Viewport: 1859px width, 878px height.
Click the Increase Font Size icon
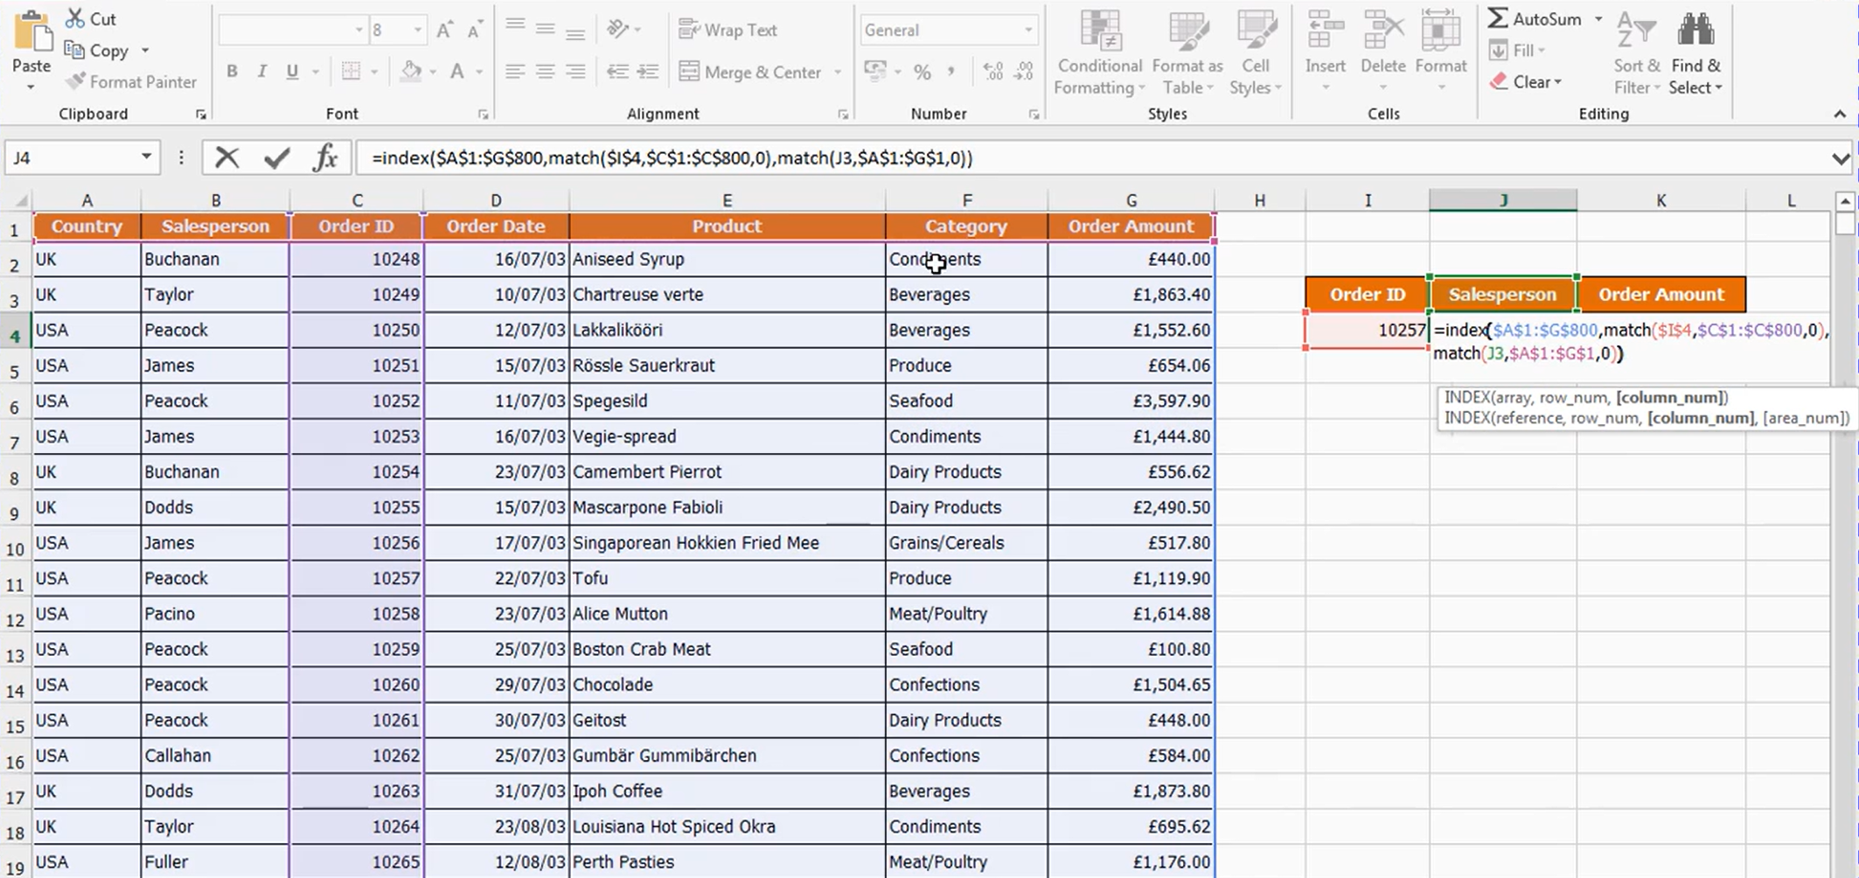coord(444,30)
